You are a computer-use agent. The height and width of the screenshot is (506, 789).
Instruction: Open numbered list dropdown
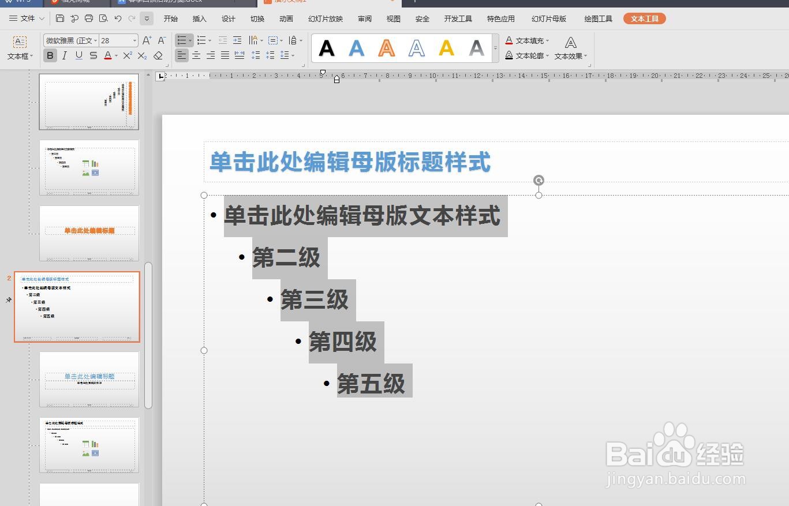[x=210, y=40]
